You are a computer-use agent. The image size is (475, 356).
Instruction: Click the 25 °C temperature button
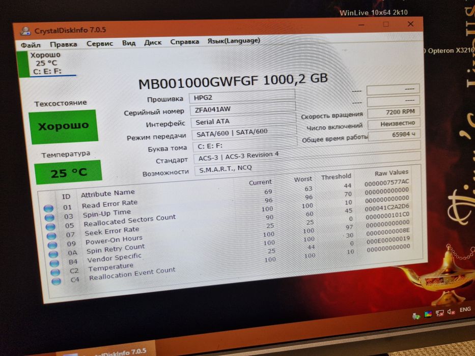[x=68, y=172]
